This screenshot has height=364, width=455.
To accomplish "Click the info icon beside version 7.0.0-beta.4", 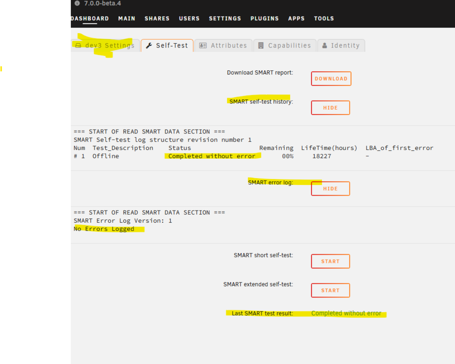I will [x=77, y=3].
